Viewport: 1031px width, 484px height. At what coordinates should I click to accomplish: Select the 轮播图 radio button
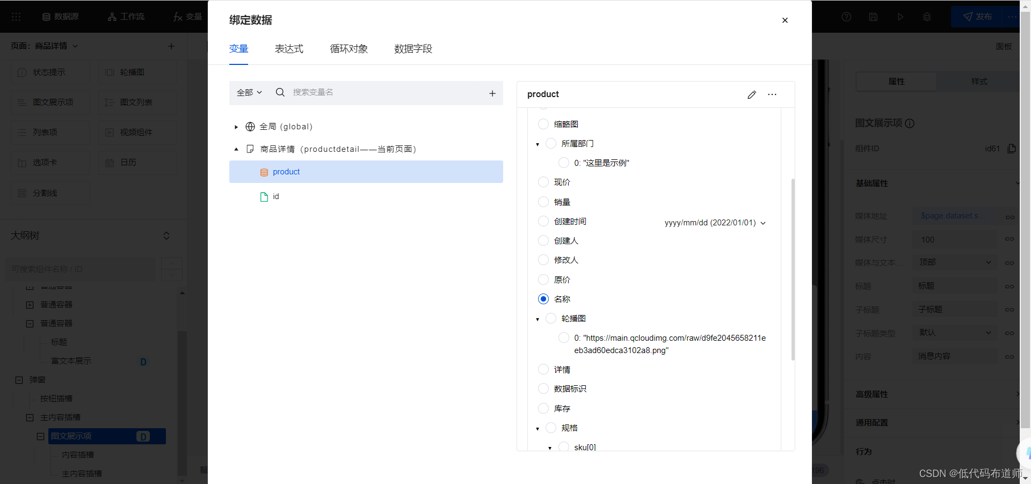pos(551,318)
